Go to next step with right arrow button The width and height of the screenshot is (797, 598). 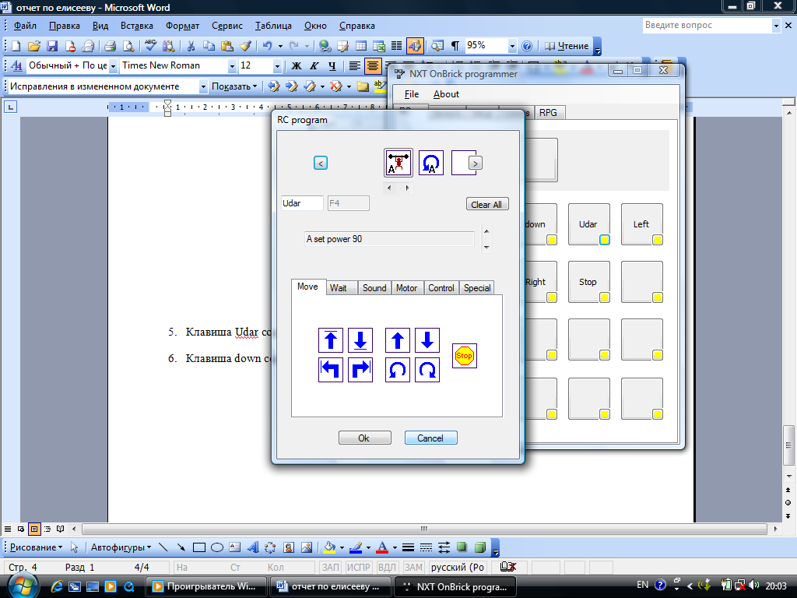(x=476, y=164)
